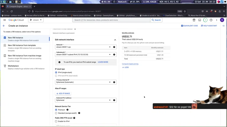Open the three-dot settings menu
227x127 pixels.
click(x=217, y=20)
